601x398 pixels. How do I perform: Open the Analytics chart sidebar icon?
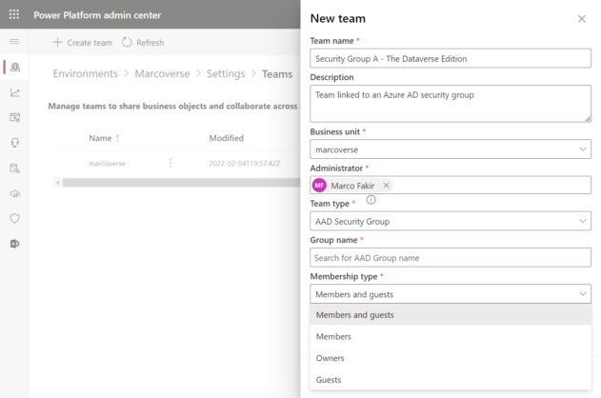click(15, 92)
